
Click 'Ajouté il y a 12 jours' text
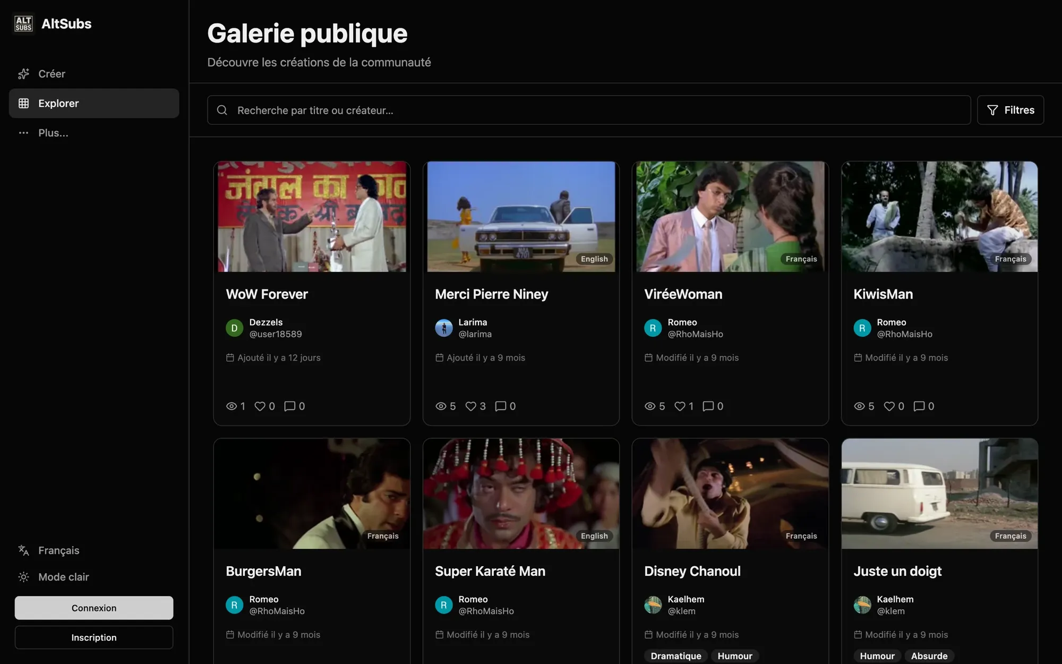(279, 357)
